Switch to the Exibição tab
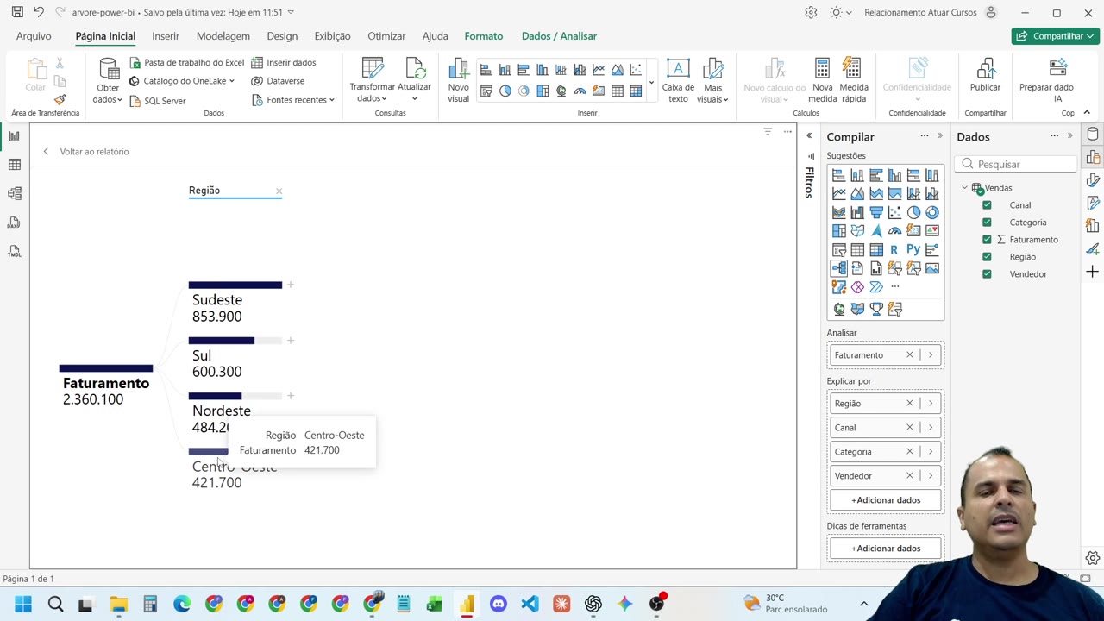The width and height of the screenshot is (1104, 621). (332, 36)
